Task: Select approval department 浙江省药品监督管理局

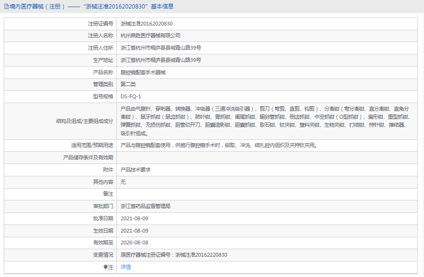Action: pos(145,206)
